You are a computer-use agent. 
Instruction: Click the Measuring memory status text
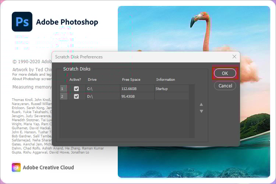[x=32, y=87]
